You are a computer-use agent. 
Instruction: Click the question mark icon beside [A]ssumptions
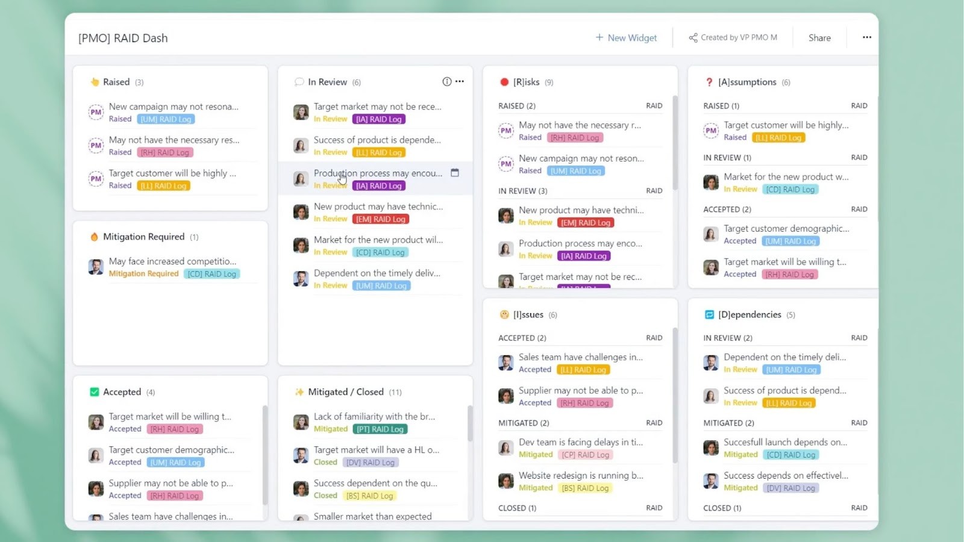[710, 82]
